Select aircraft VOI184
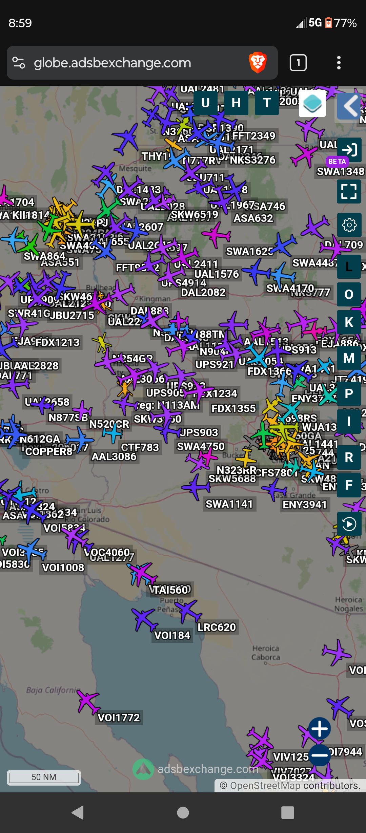 pos(145,620)
